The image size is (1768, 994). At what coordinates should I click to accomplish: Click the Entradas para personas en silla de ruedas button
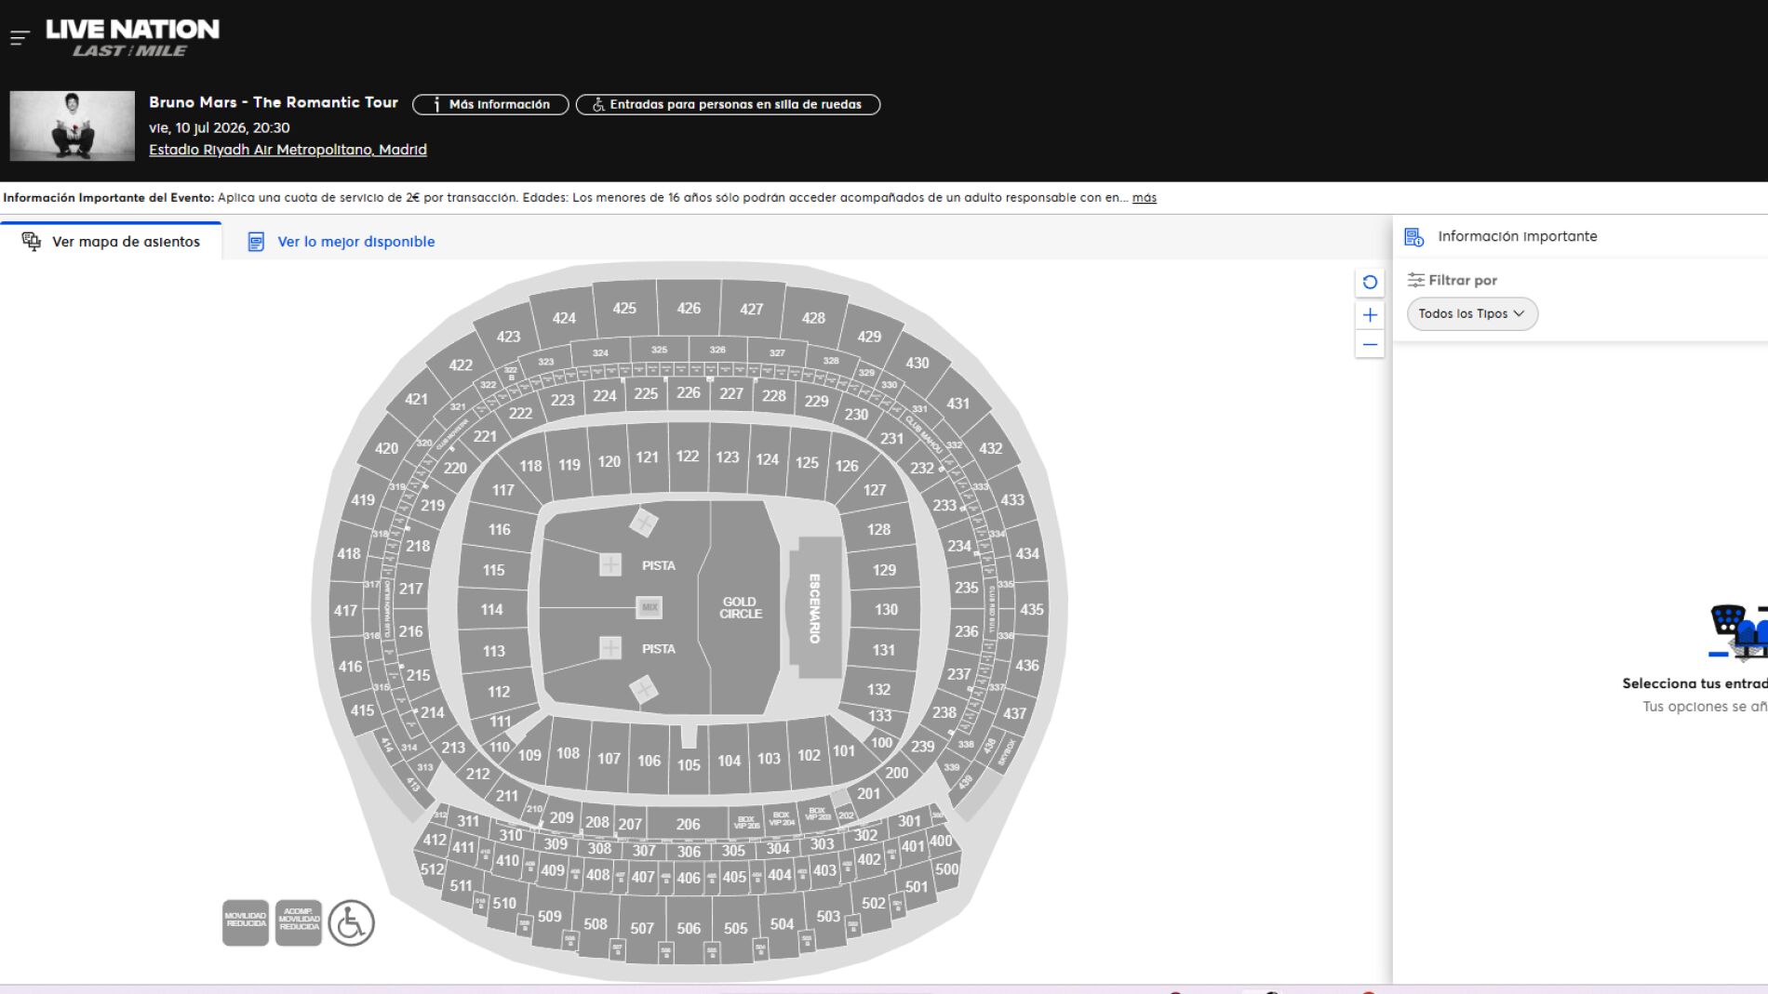click(x=728, y=104)
